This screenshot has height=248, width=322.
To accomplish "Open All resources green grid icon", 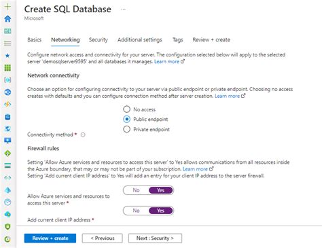I will pyautogui.click(x=7, y=68).
